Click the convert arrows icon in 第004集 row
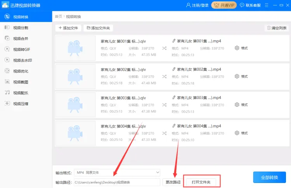291x188 pixels. pyautogui.click(x=164, y=133)
